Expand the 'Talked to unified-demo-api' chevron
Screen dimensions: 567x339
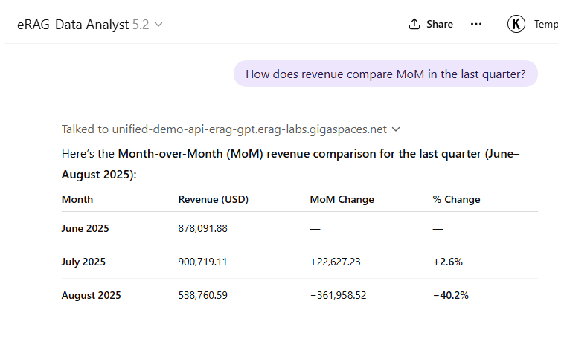(x=396, y=129)
